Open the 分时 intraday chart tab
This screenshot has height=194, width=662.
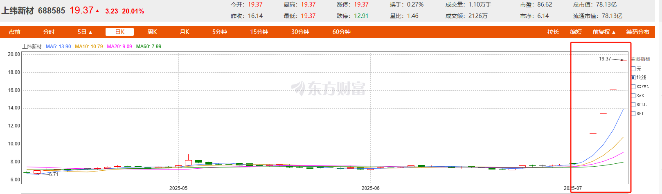pyautogui.click(x=49, y=32)
